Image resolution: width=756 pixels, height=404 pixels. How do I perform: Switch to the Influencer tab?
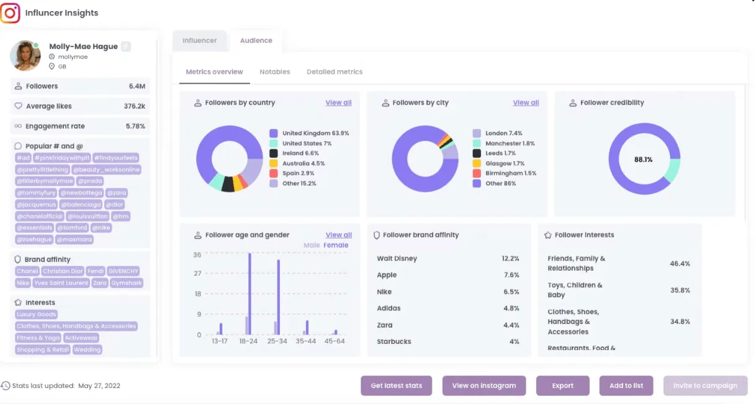click(200, 40)
